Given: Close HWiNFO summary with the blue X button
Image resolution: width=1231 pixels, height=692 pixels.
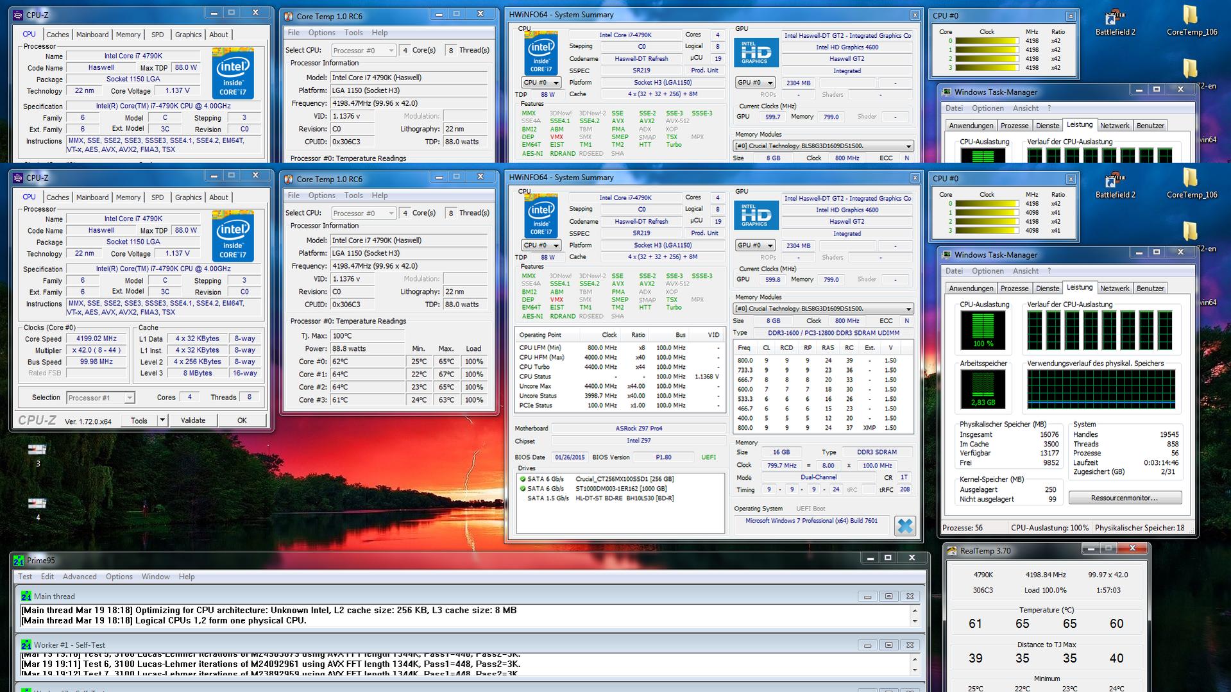Looking at the screenshot, I should tap(904, 526).
